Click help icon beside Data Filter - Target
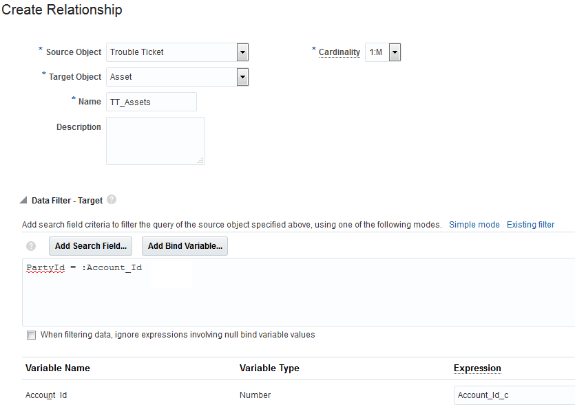 click(112, 200)
